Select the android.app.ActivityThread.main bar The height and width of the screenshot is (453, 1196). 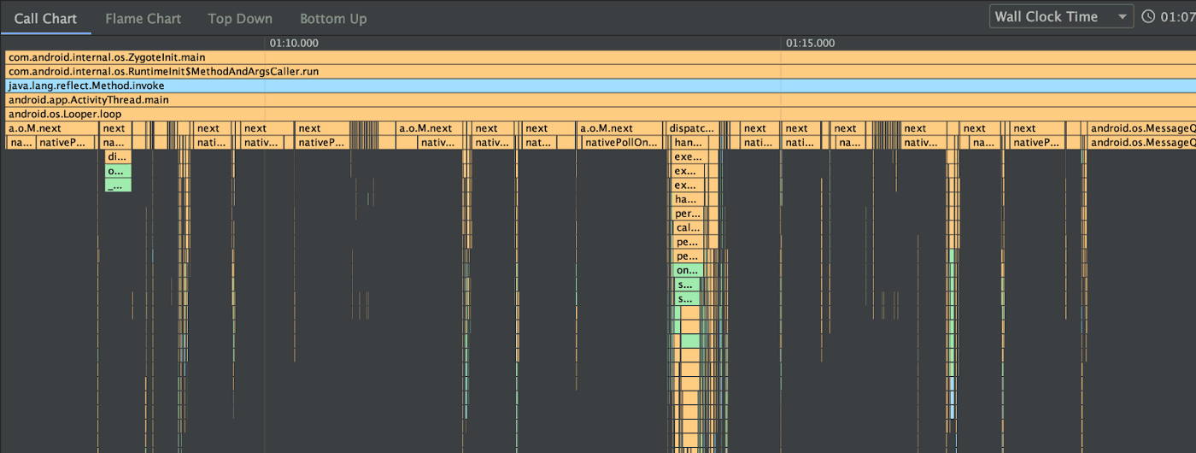[598, 100]
